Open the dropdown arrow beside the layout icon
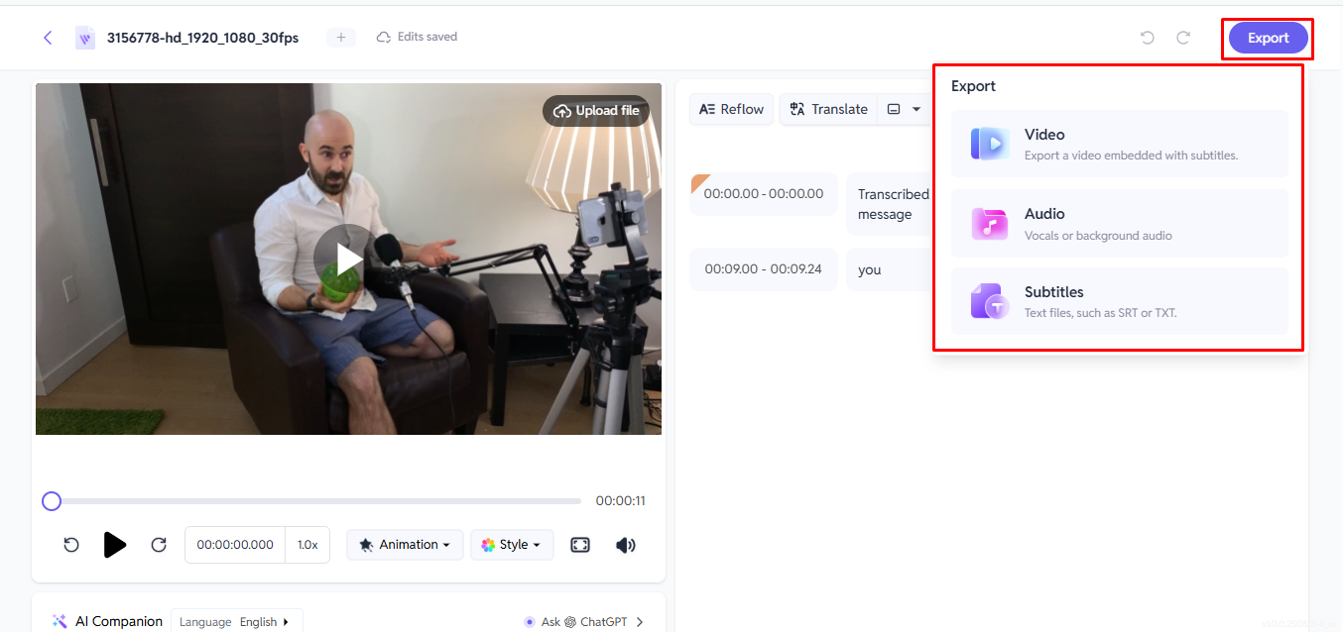Image resolution: width=1343 pixels, height=632 pixels. [916, 109]
